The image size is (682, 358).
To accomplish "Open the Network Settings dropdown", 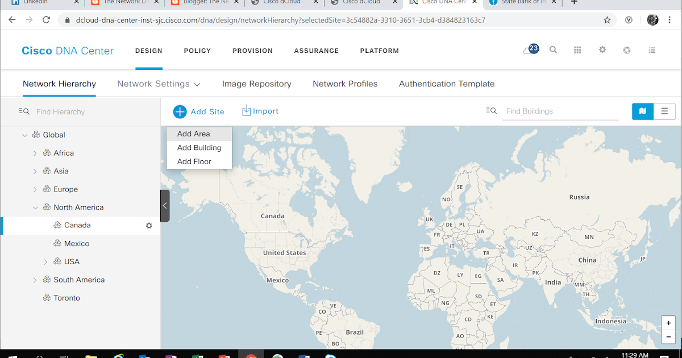I will tap(159, 84).
